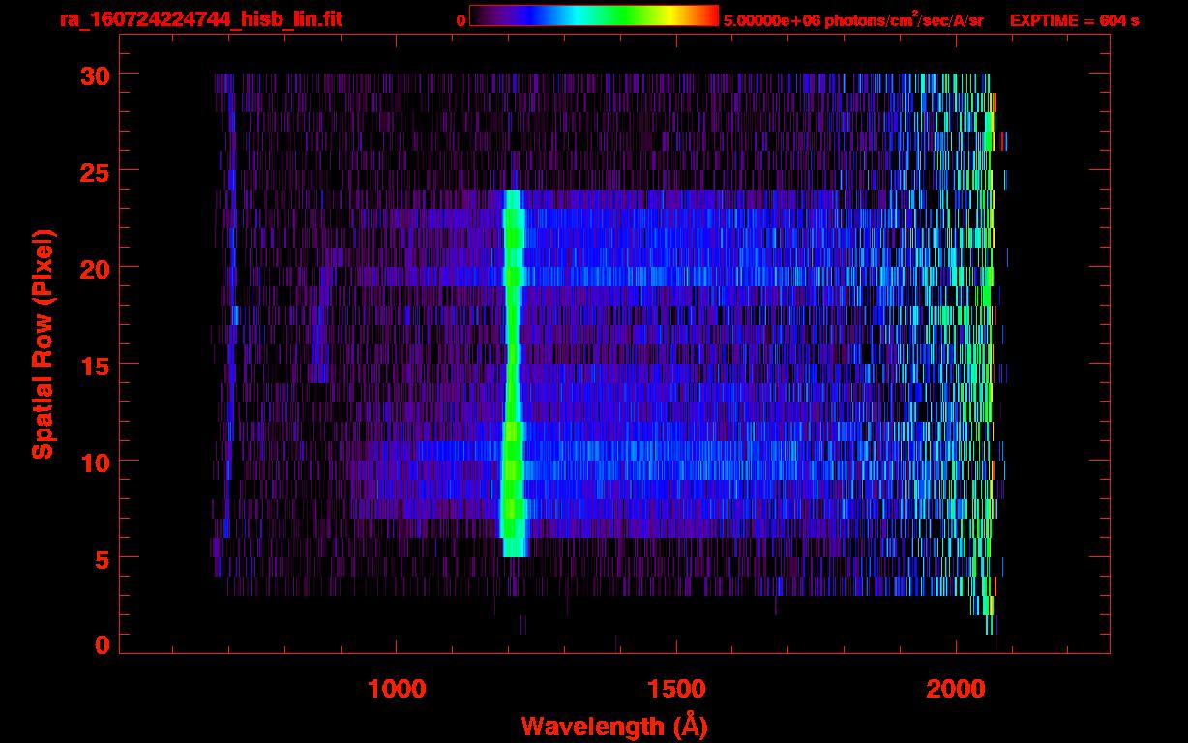Click the bright emission line at row 20
The image size is (1188, 743).
coord(513,267)
